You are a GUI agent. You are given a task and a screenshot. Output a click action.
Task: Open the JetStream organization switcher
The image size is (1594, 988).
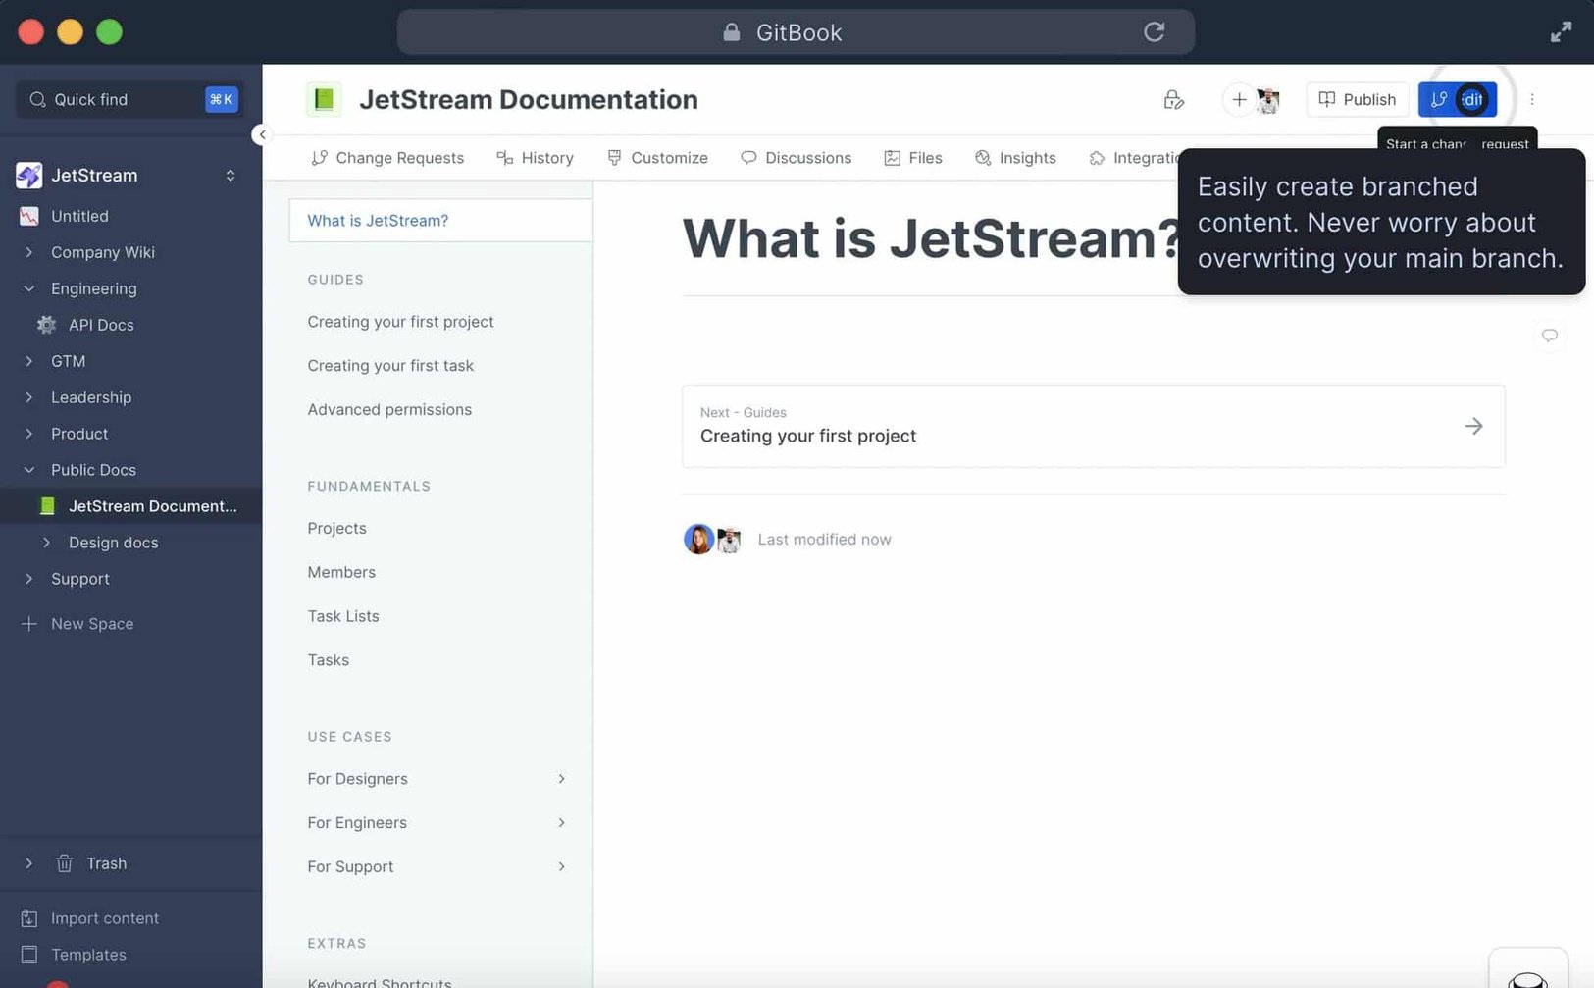[230, 176]
